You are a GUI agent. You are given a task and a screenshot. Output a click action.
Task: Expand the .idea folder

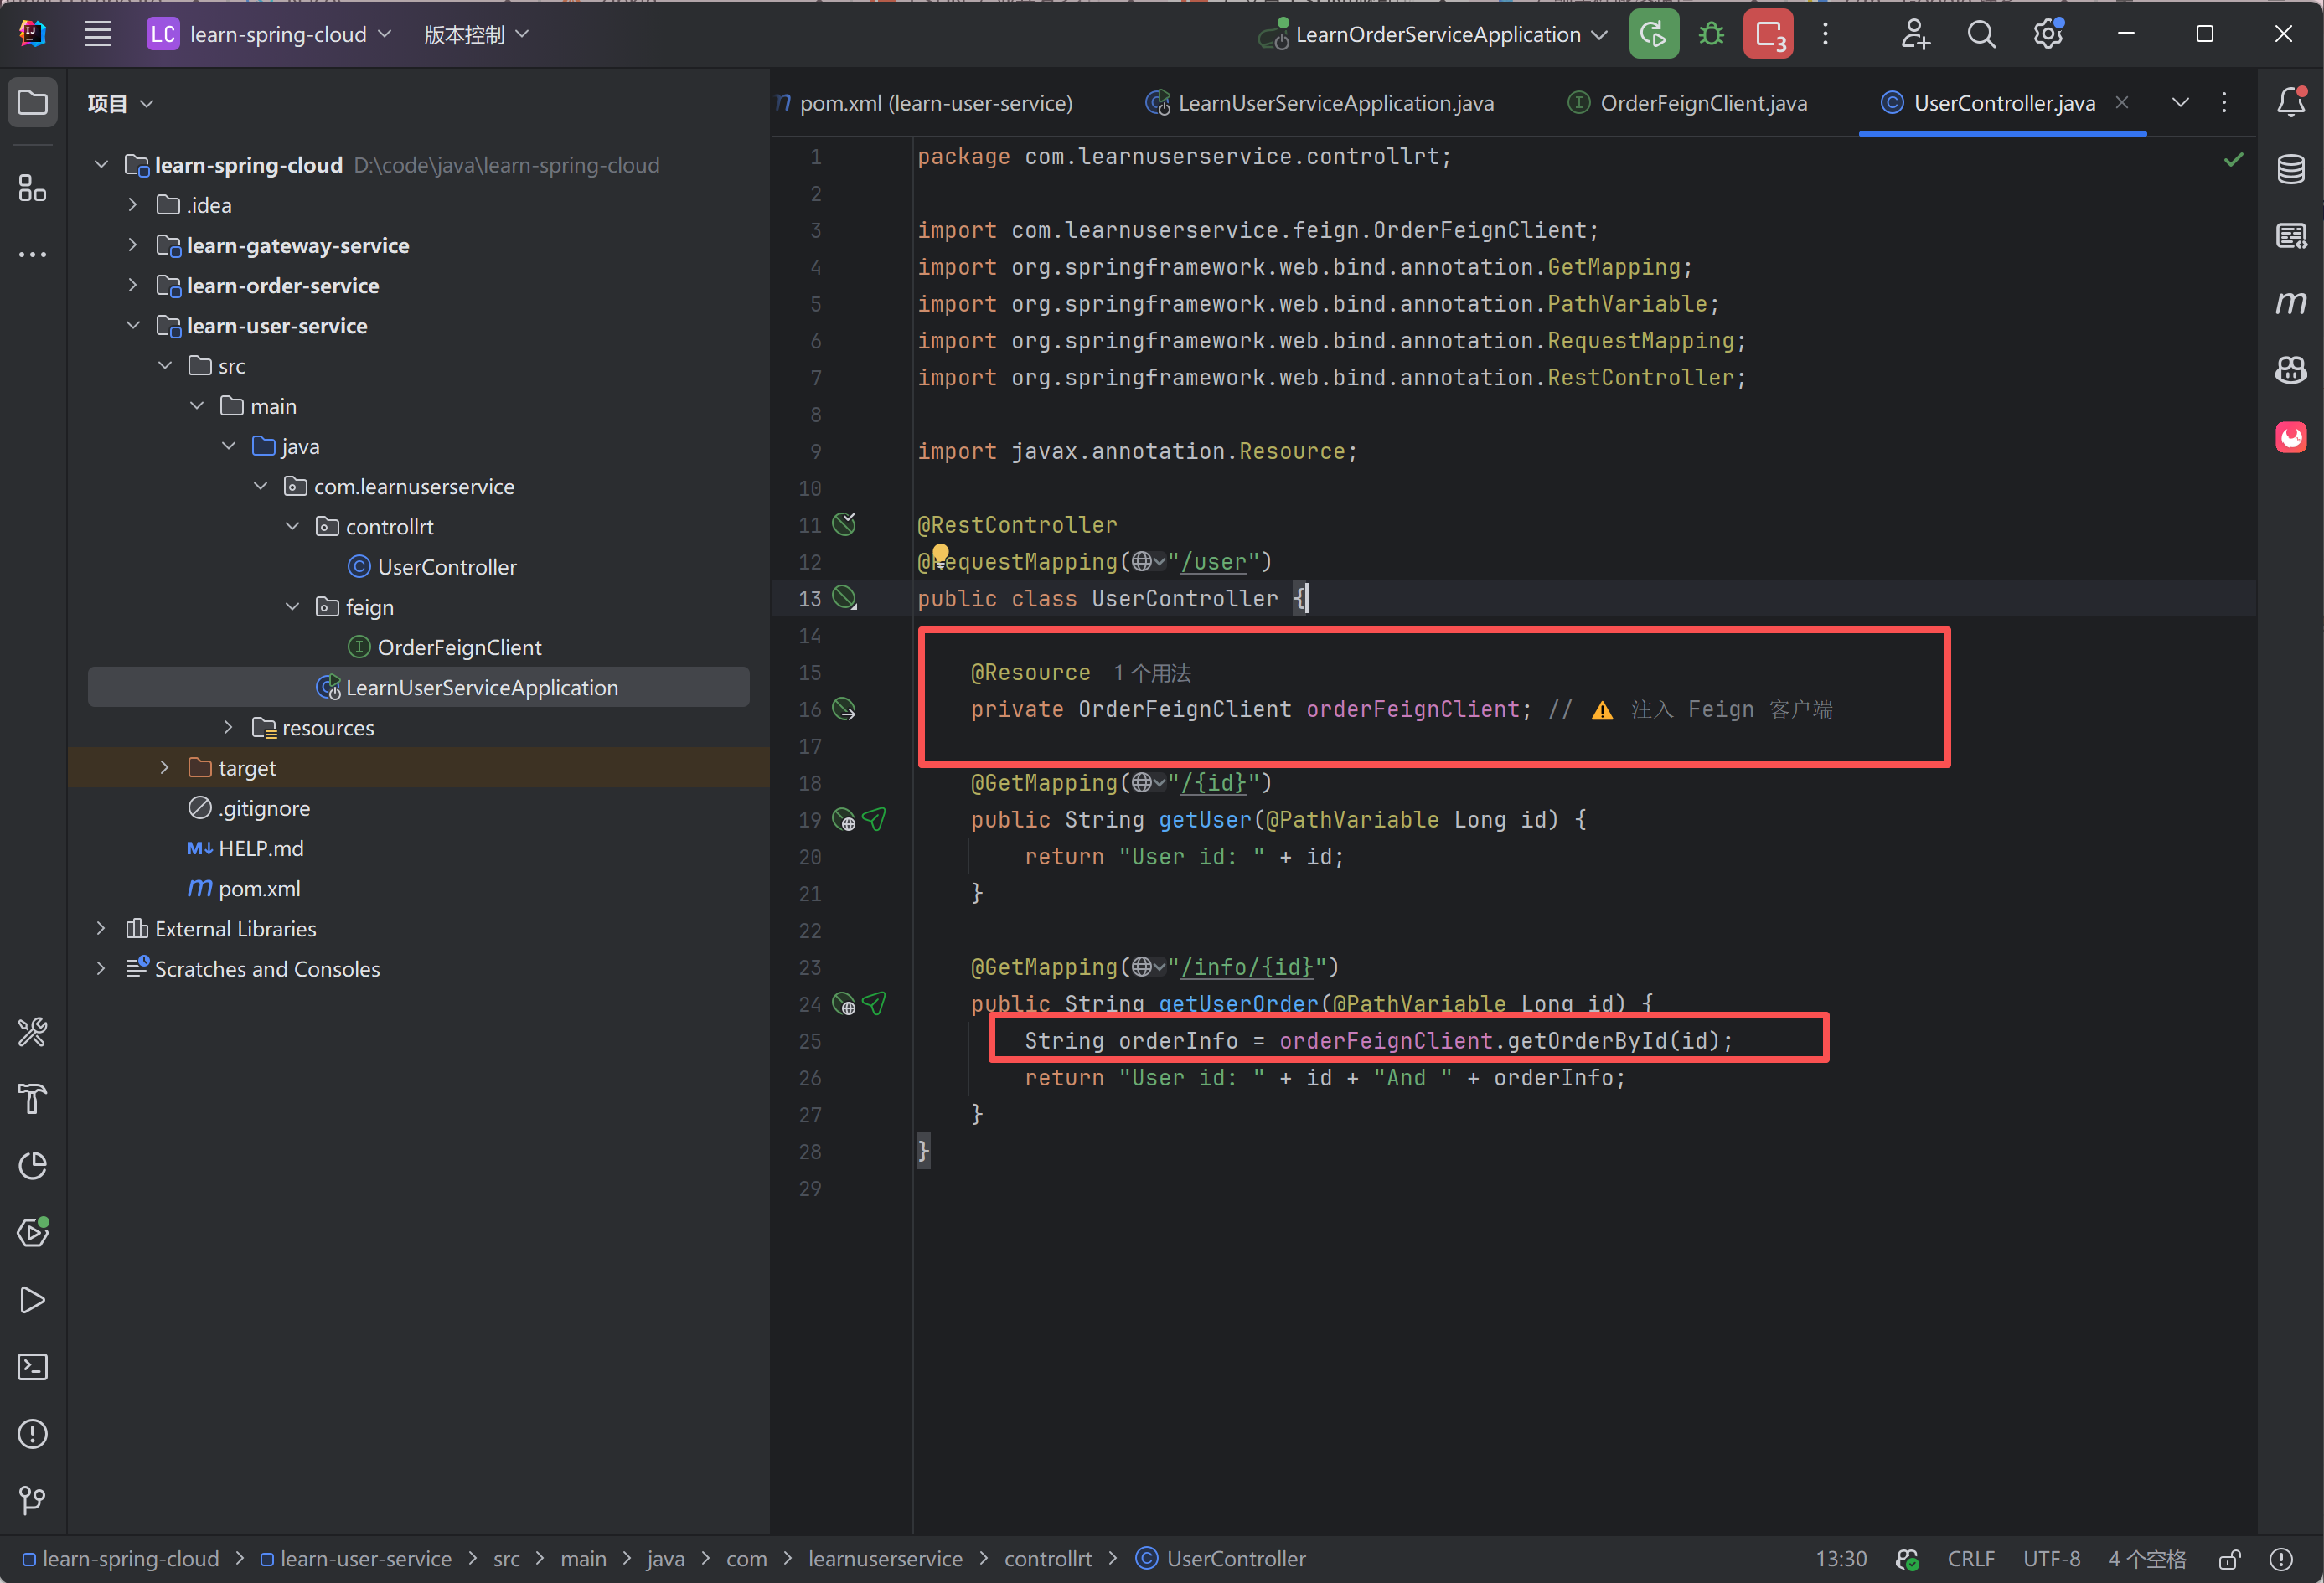pos(132,205)
